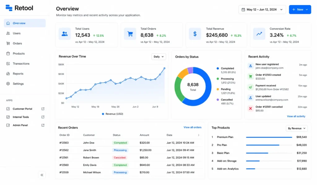Click the Internal Tools app icon
This screenshot has height=185, width=317.
(8, 117)
